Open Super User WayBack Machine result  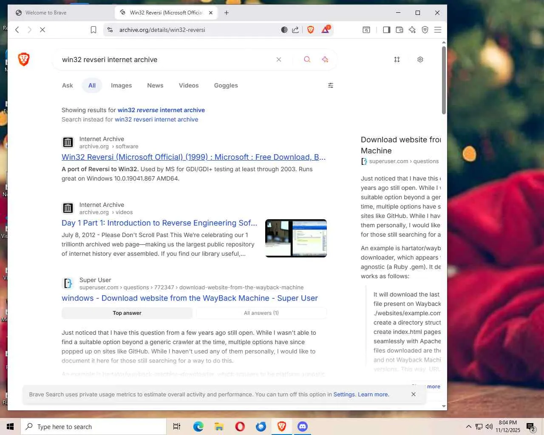point(190,298)
